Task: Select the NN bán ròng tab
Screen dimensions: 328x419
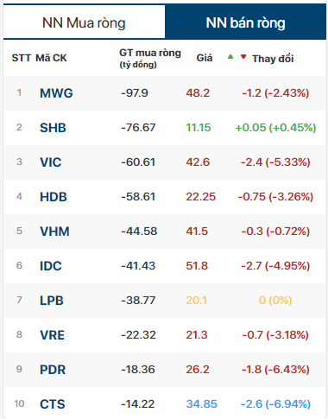Action: 245,22
